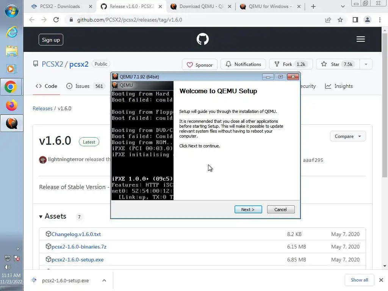Open Chrome three-dot menu

(380, 20)
